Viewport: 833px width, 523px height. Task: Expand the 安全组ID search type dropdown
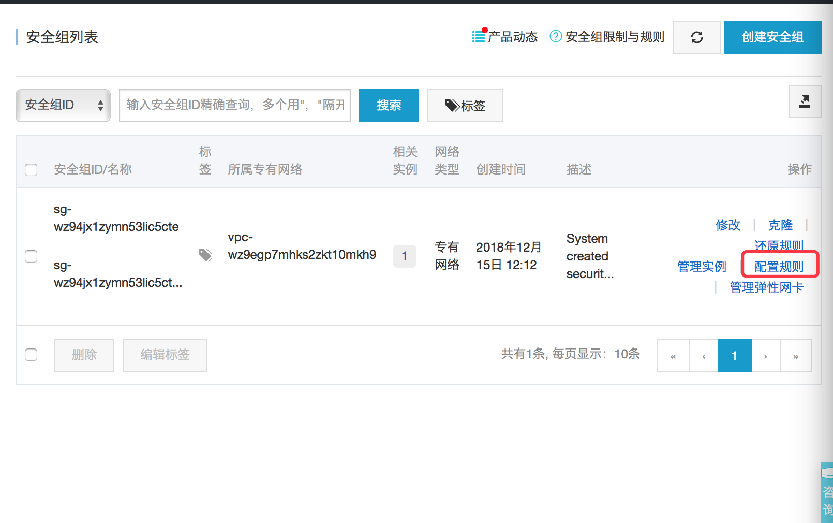point(63,106)
